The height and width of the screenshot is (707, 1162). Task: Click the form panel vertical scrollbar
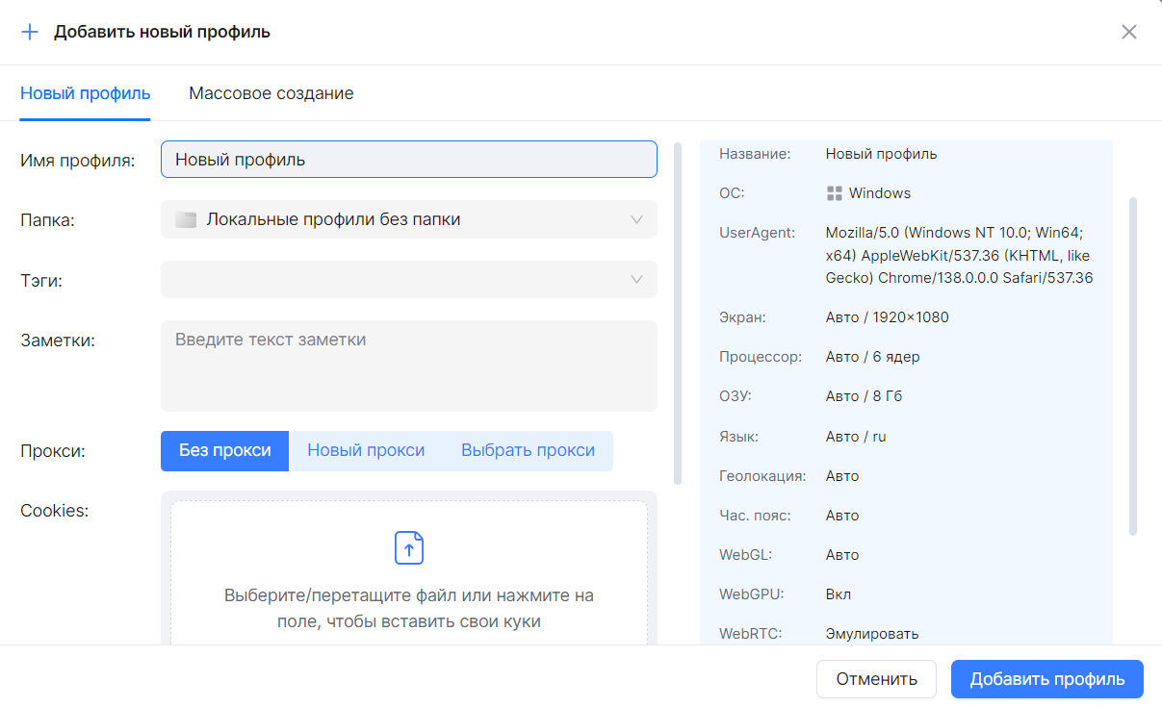coord(678,313)
